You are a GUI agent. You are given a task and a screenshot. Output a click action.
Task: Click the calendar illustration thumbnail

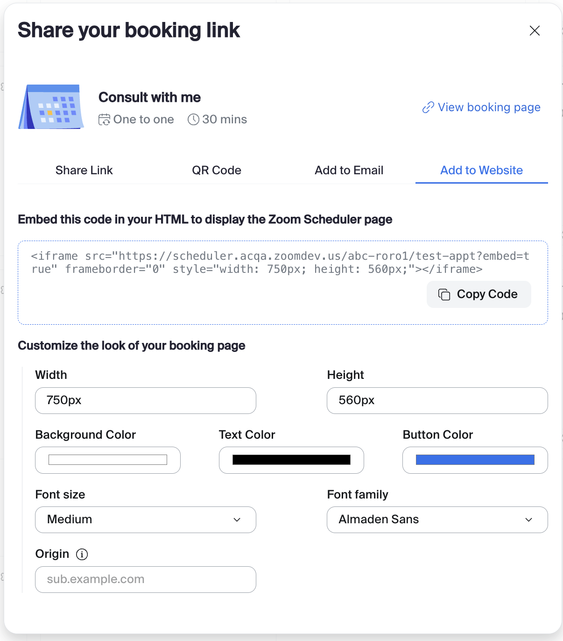(x=51, y=107)
